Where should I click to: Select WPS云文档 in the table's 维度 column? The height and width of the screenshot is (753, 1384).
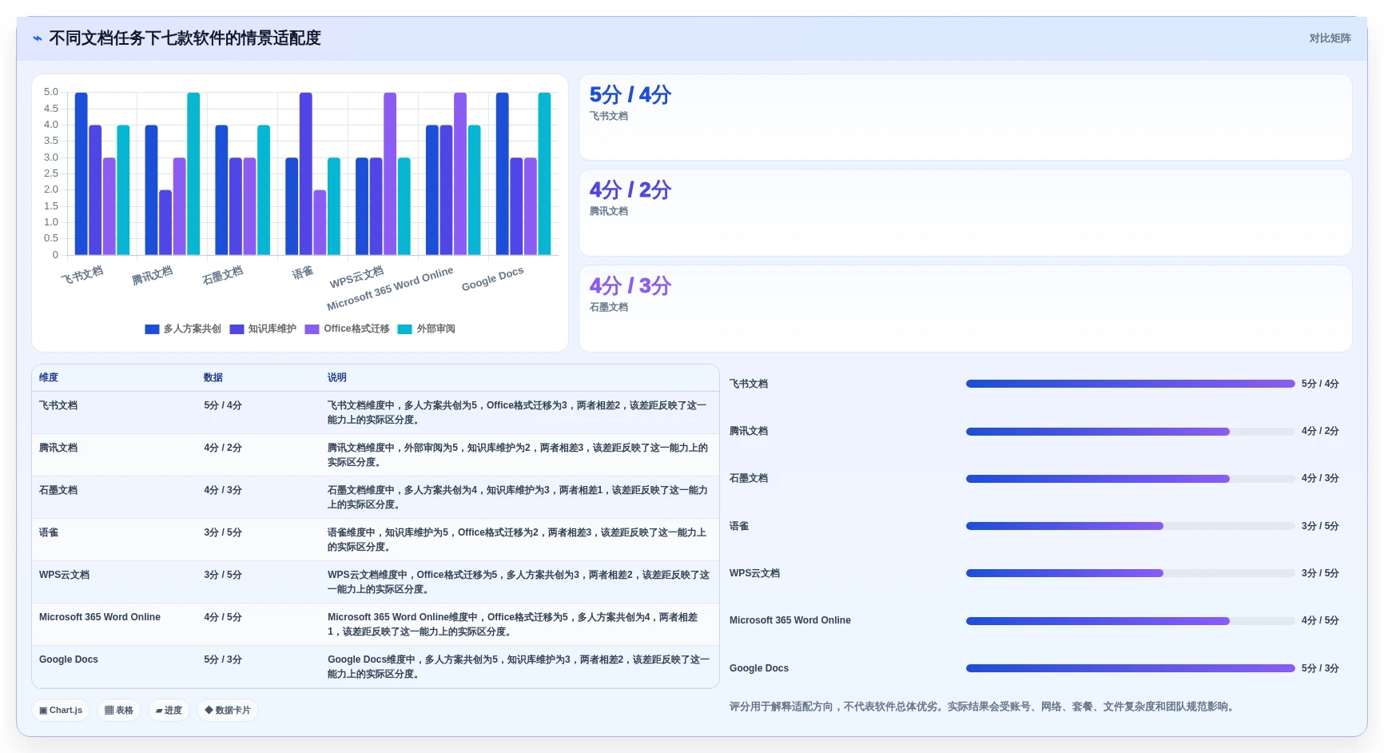click(65, 575)
